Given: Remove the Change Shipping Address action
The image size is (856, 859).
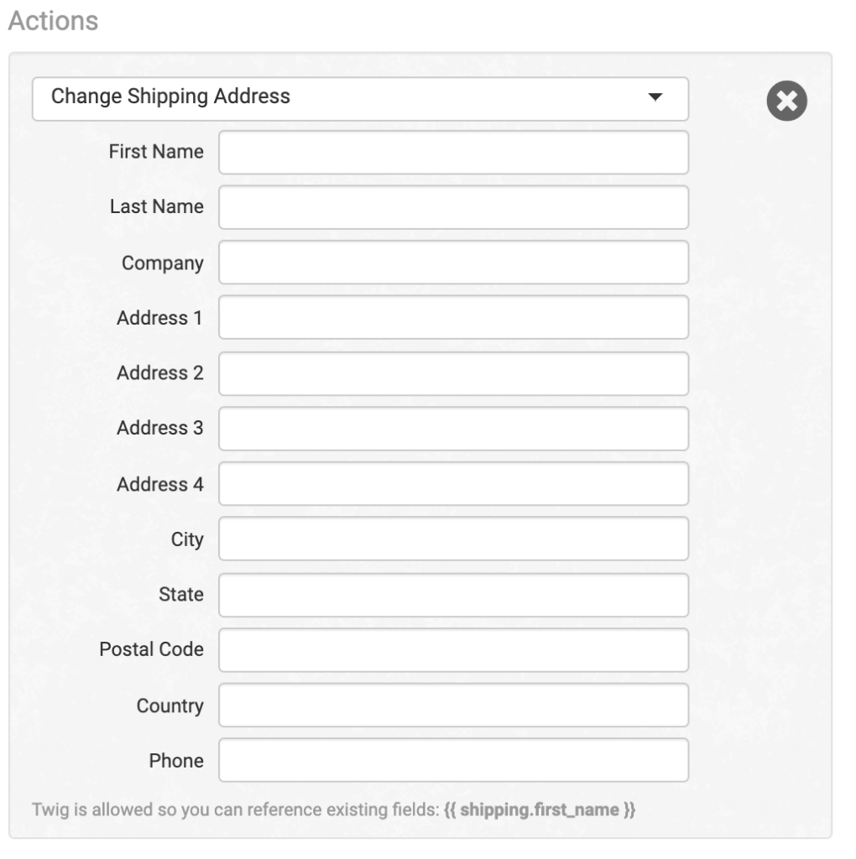Looking at the screenshot, I should (x=786, y=100).
